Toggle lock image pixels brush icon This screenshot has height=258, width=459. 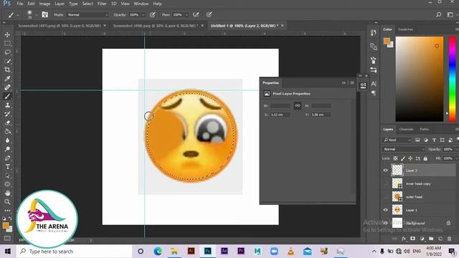403,158
